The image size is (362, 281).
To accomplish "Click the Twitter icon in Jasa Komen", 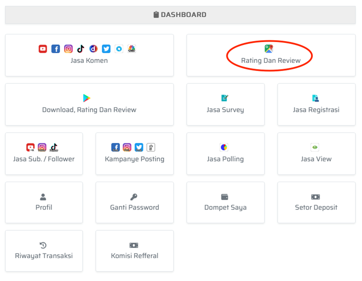I will 106,49.
